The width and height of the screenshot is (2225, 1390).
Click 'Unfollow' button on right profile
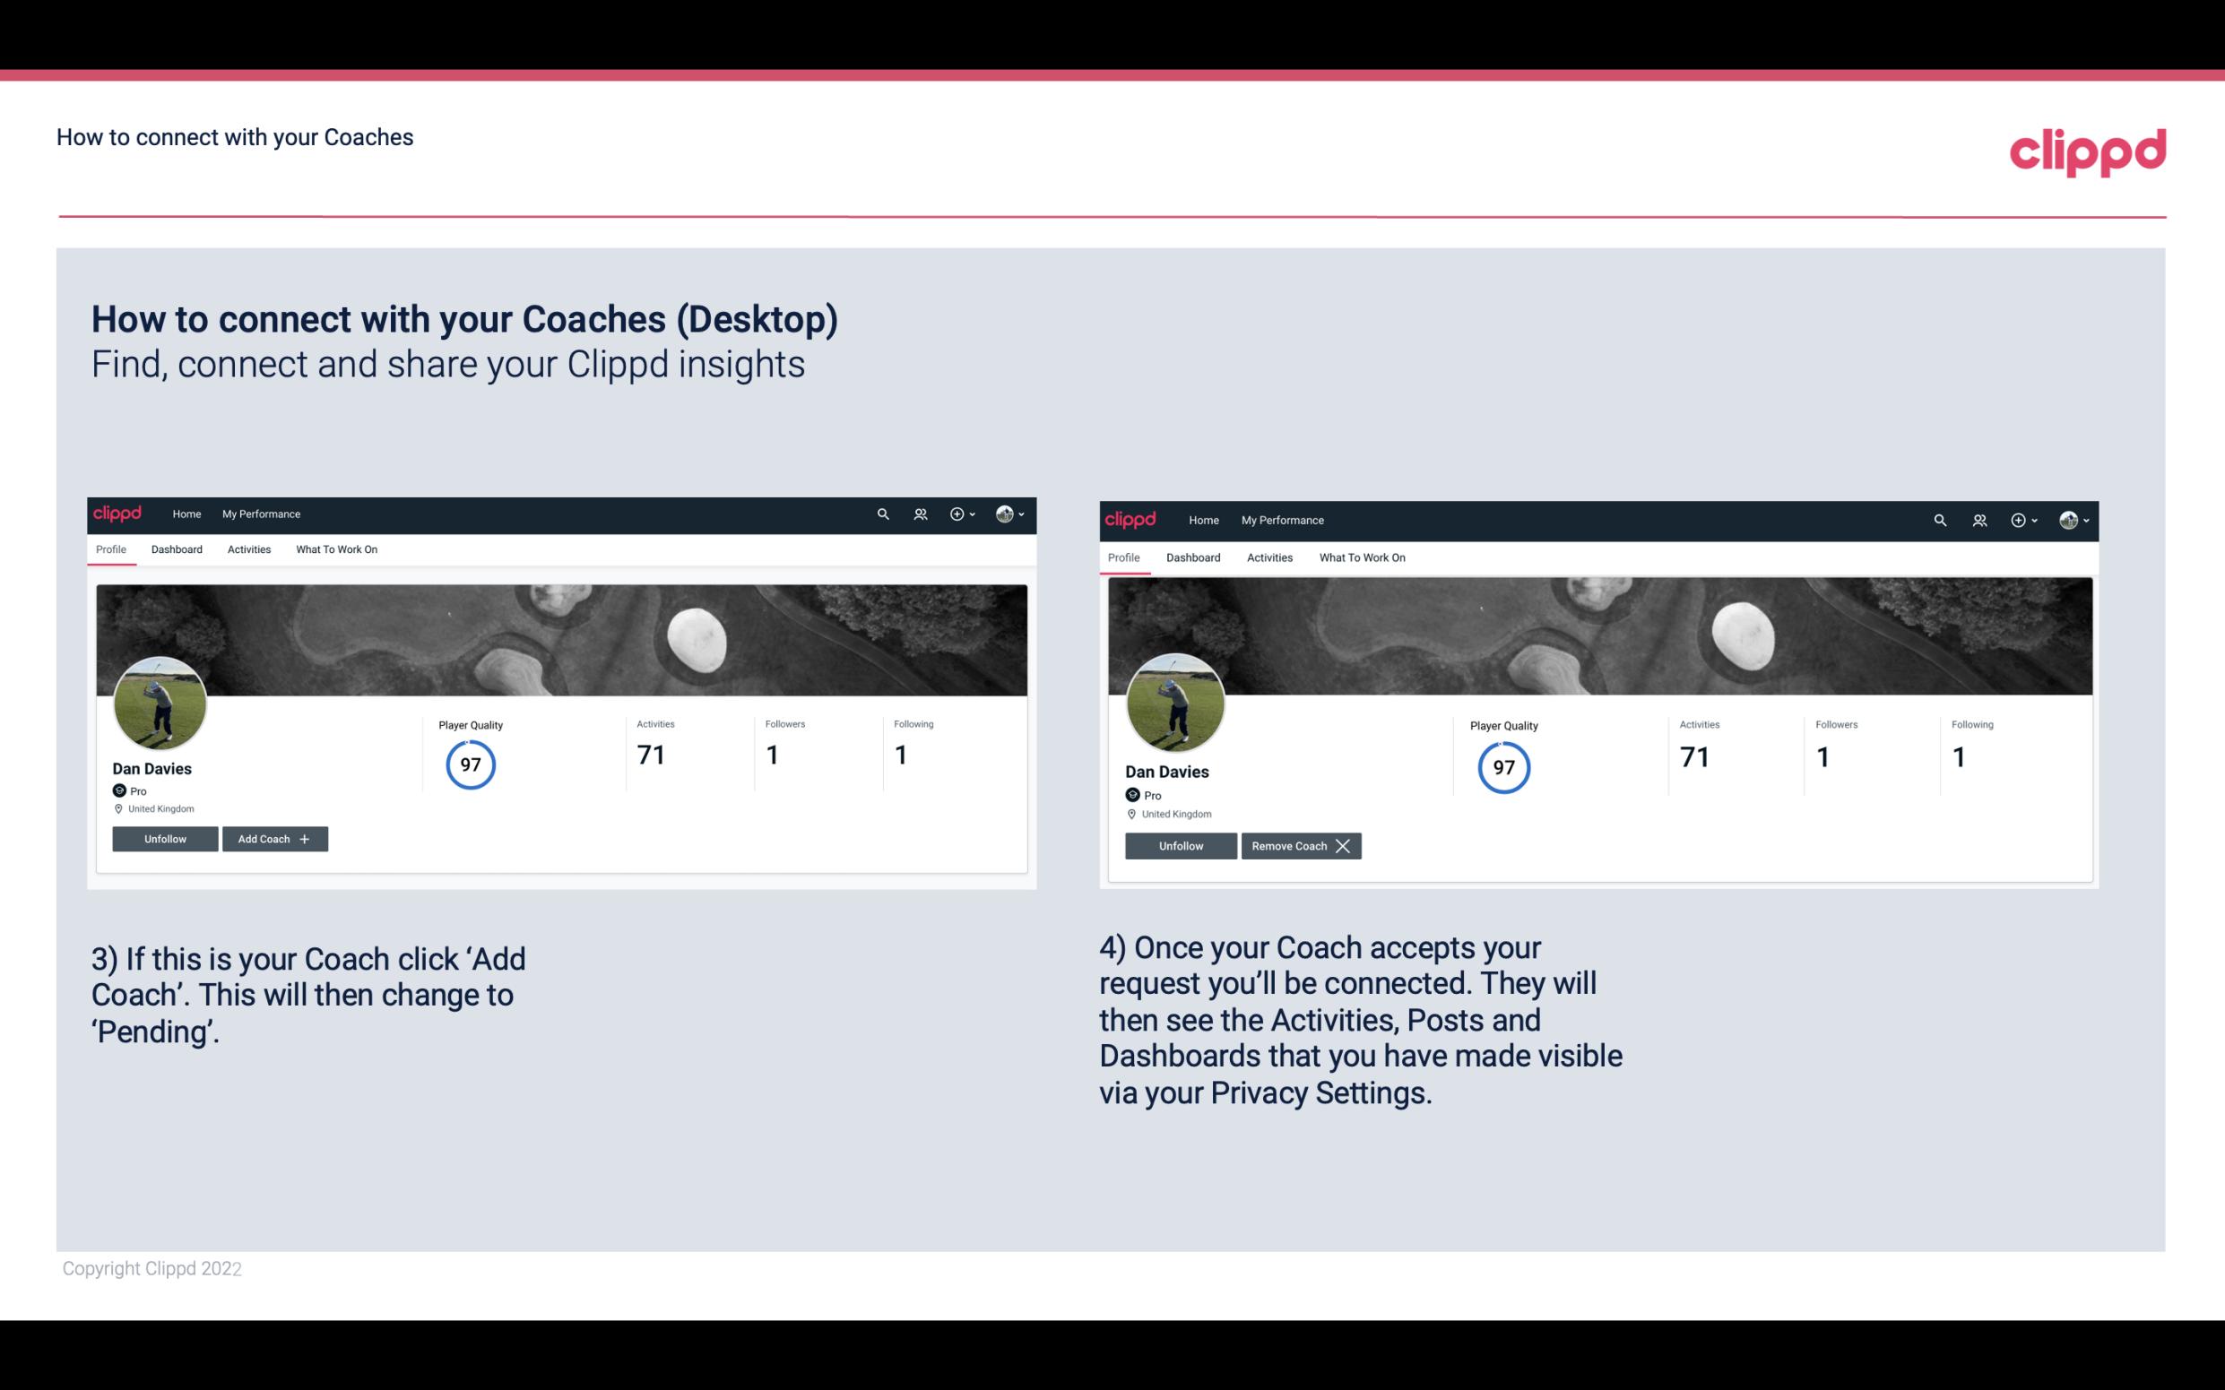coord(1179,845)
